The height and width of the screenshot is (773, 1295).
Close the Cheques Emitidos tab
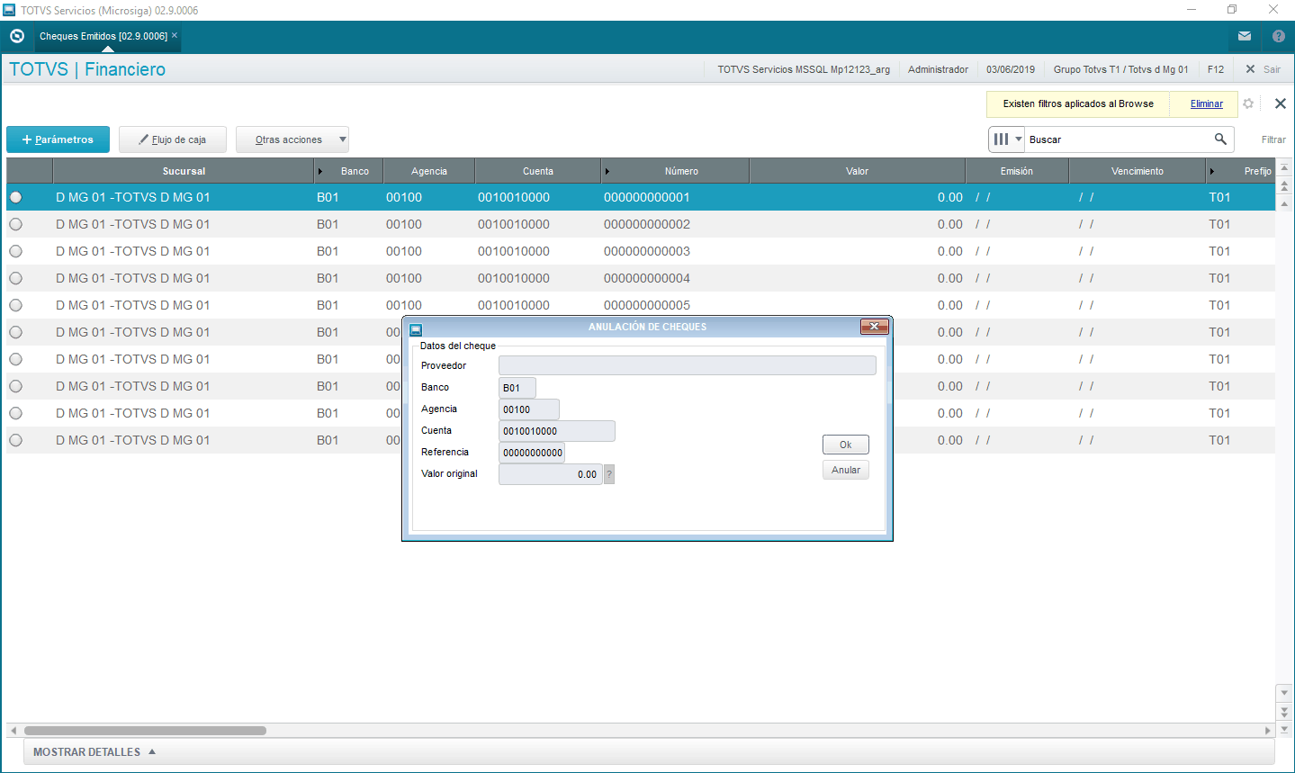(175, 35)
